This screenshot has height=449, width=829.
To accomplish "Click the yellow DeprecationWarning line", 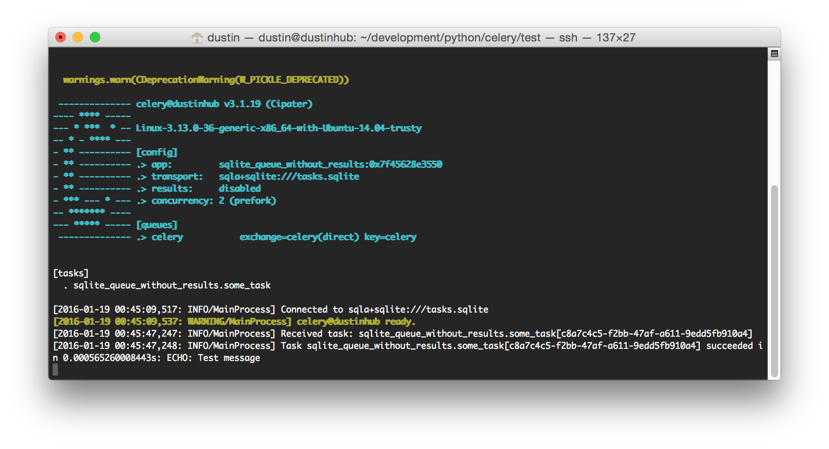I will (206, 80).
